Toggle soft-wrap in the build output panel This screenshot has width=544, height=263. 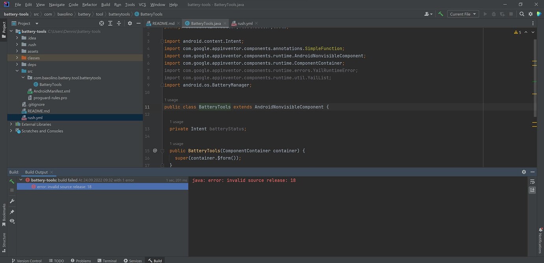[532, 182]
